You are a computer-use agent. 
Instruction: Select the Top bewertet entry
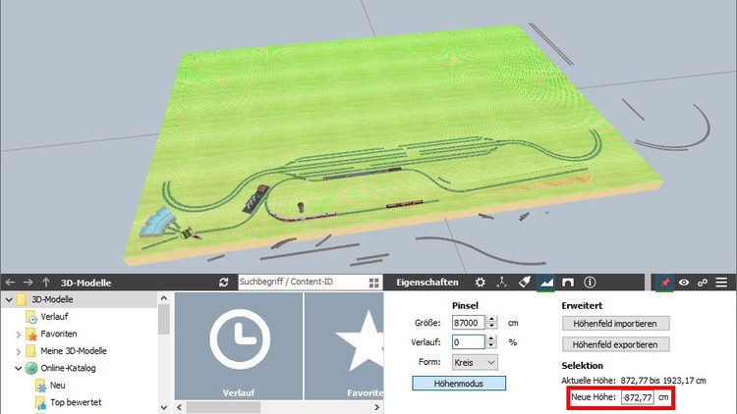click(76, 402)
